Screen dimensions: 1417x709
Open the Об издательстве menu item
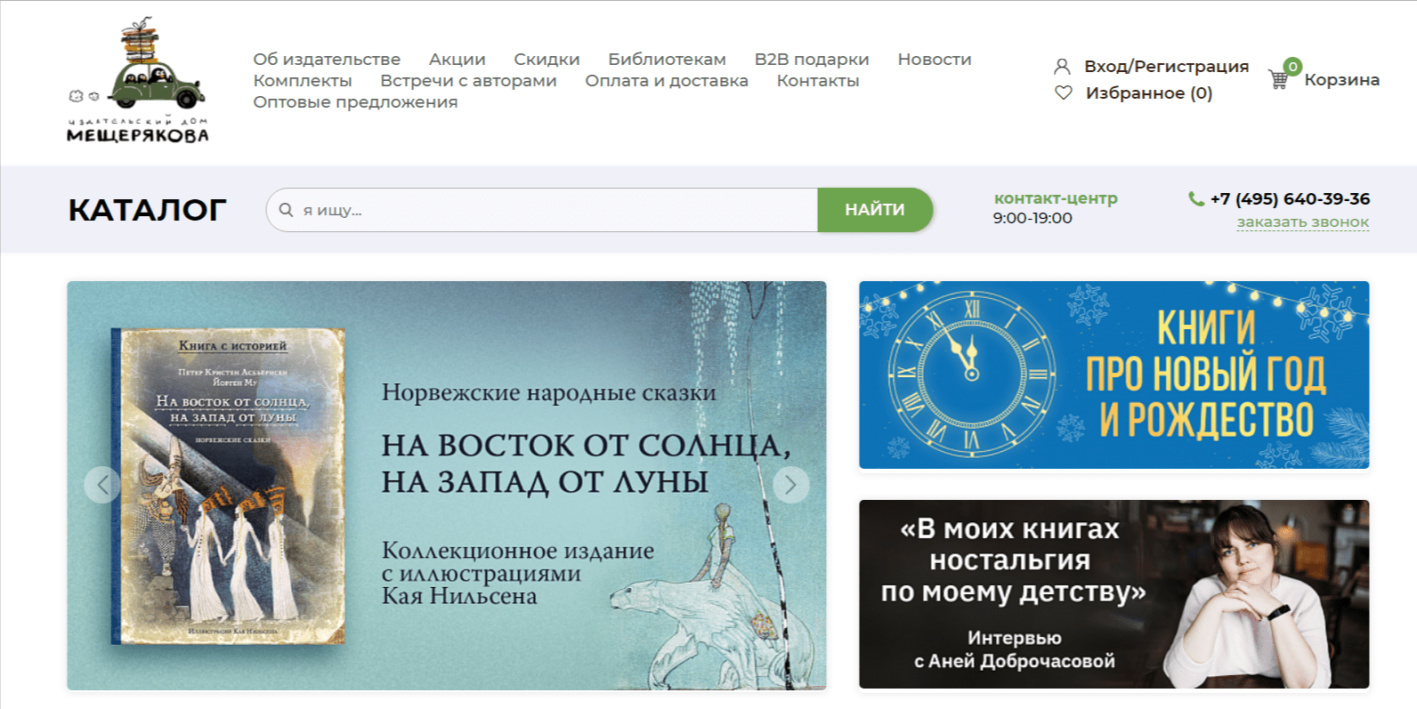(x=327, y=60)
